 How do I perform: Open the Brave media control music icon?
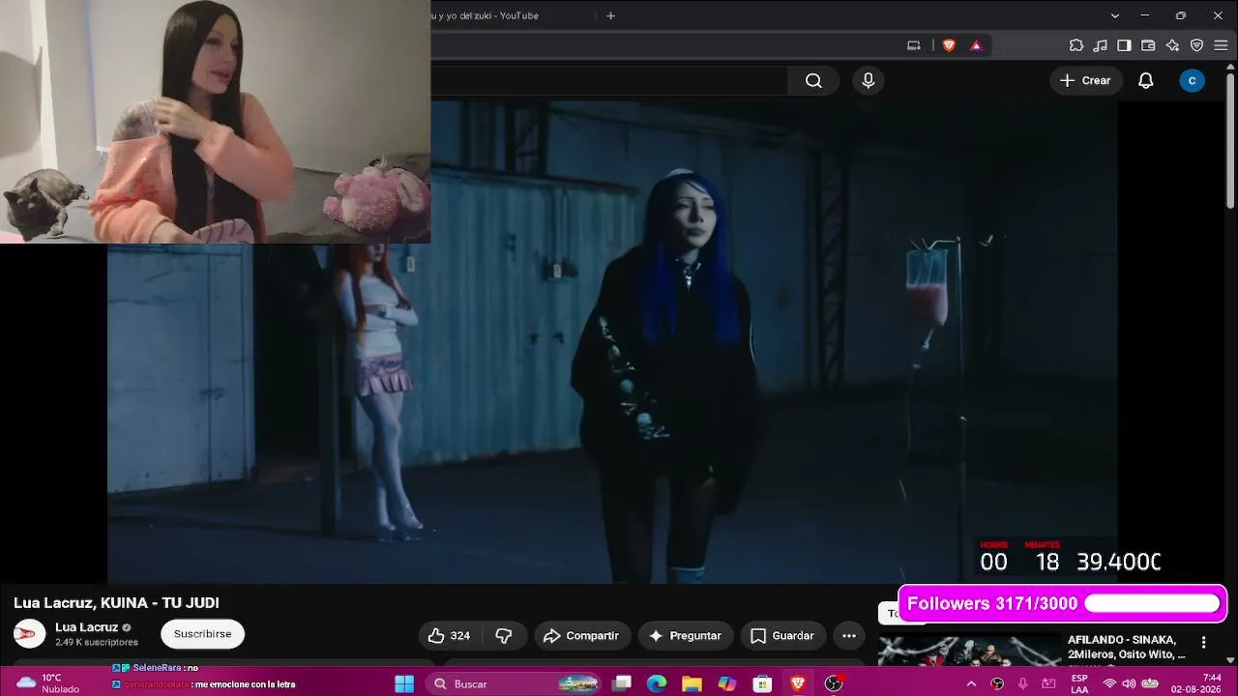[x=1101, y=45]
